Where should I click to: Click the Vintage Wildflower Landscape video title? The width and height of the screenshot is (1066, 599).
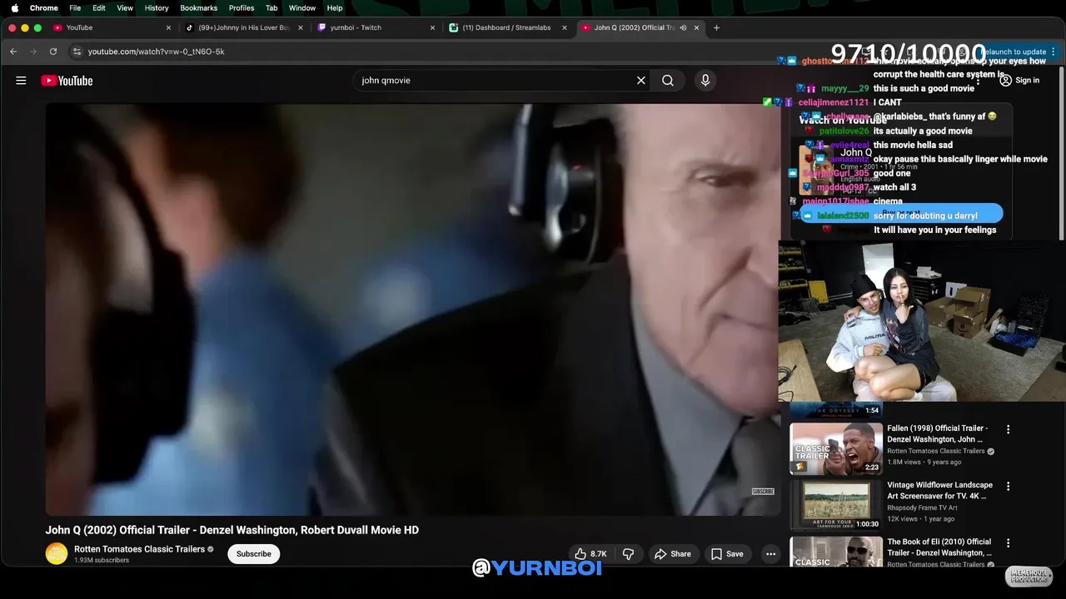coord(939,490)
